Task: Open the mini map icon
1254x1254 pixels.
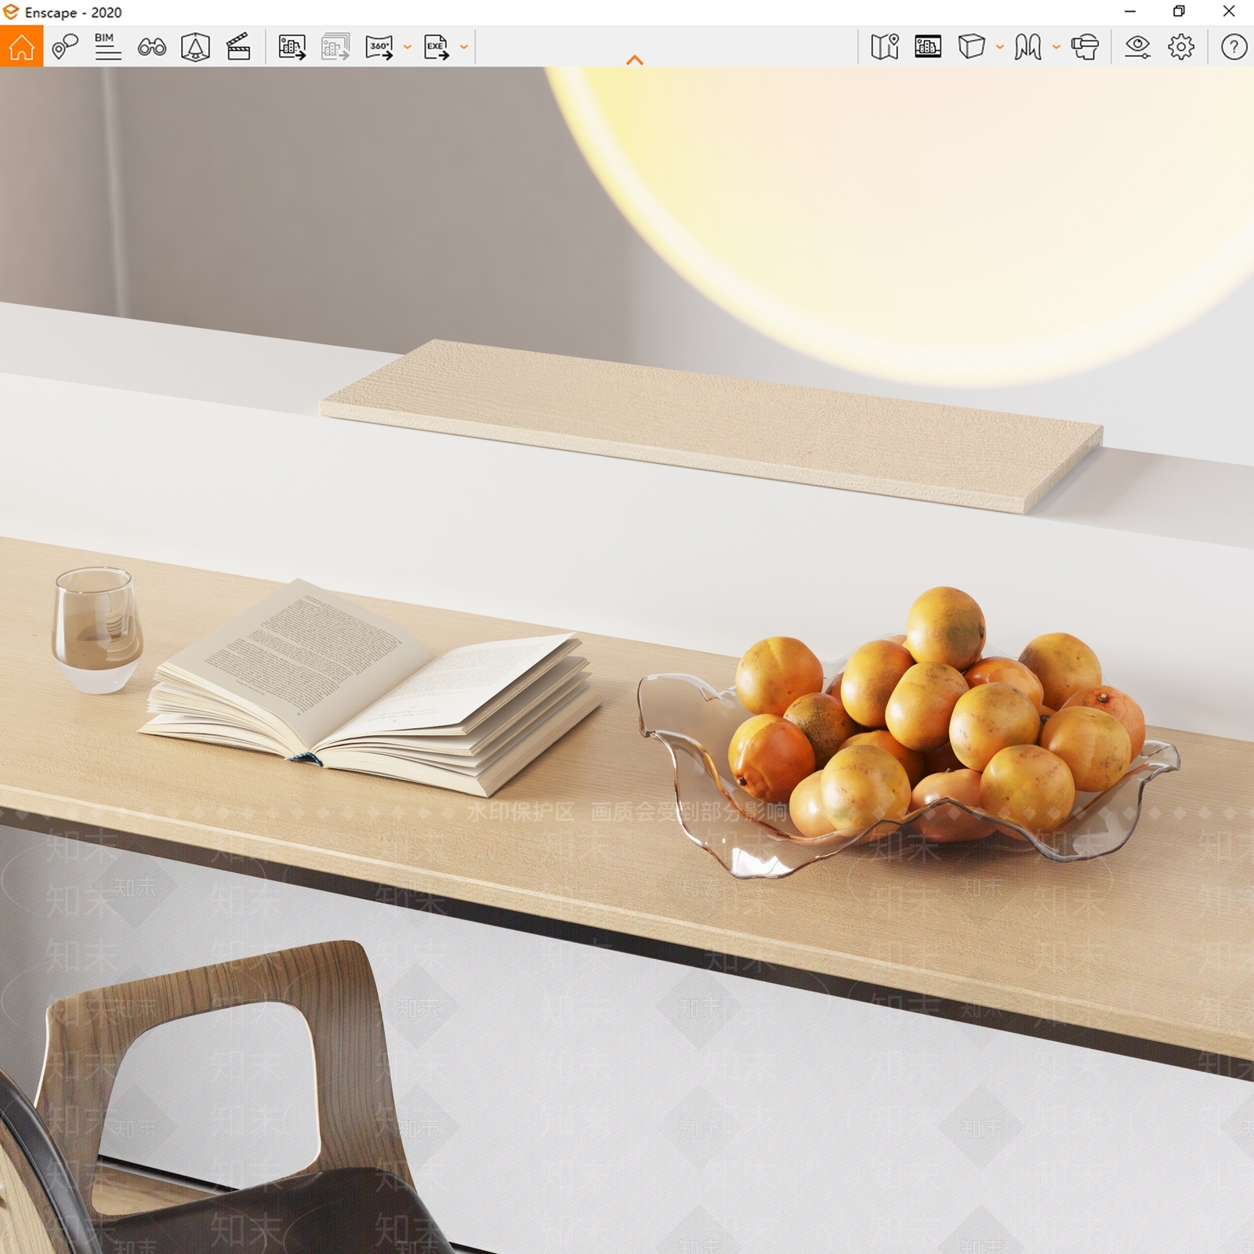Action: (x=885, y=47)
